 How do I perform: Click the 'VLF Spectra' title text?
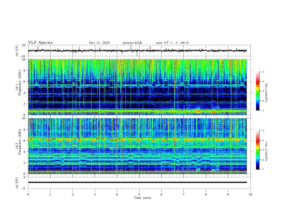(40, 43)
